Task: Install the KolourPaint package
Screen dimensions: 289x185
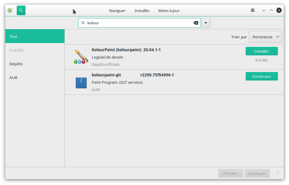Action: click(261, 51)
